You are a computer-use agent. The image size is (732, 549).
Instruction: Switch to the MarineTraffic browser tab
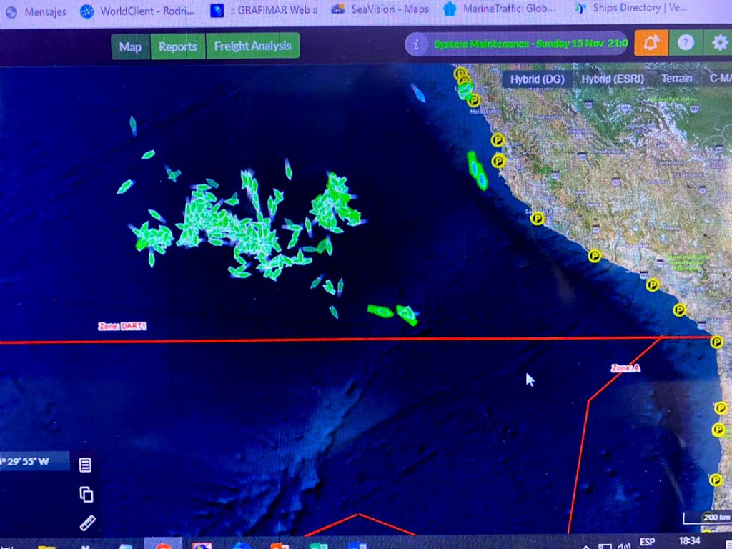pos(499,9)
